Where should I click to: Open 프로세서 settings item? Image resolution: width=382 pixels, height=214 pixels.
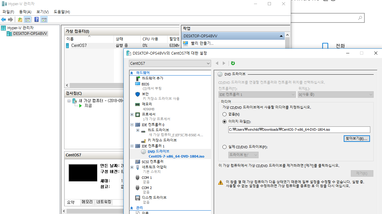(149, 114)
